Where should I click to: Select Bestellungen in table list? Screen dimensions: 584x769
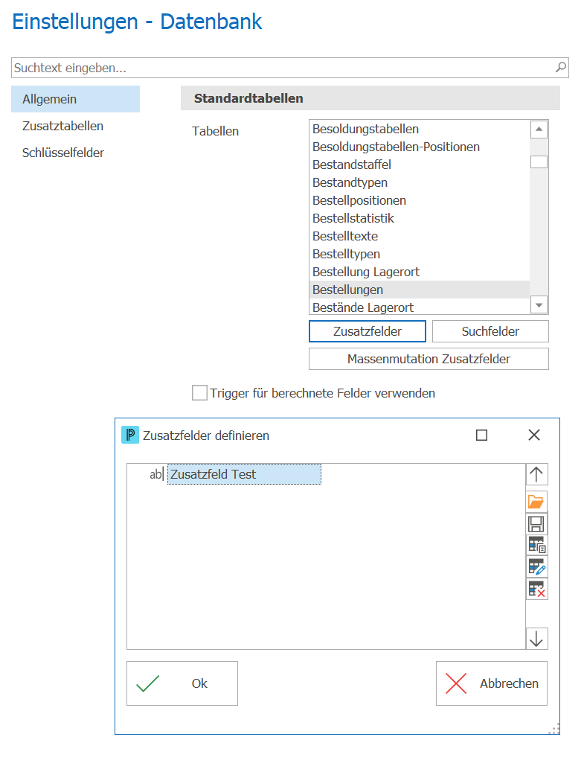[x=420, y=290]
